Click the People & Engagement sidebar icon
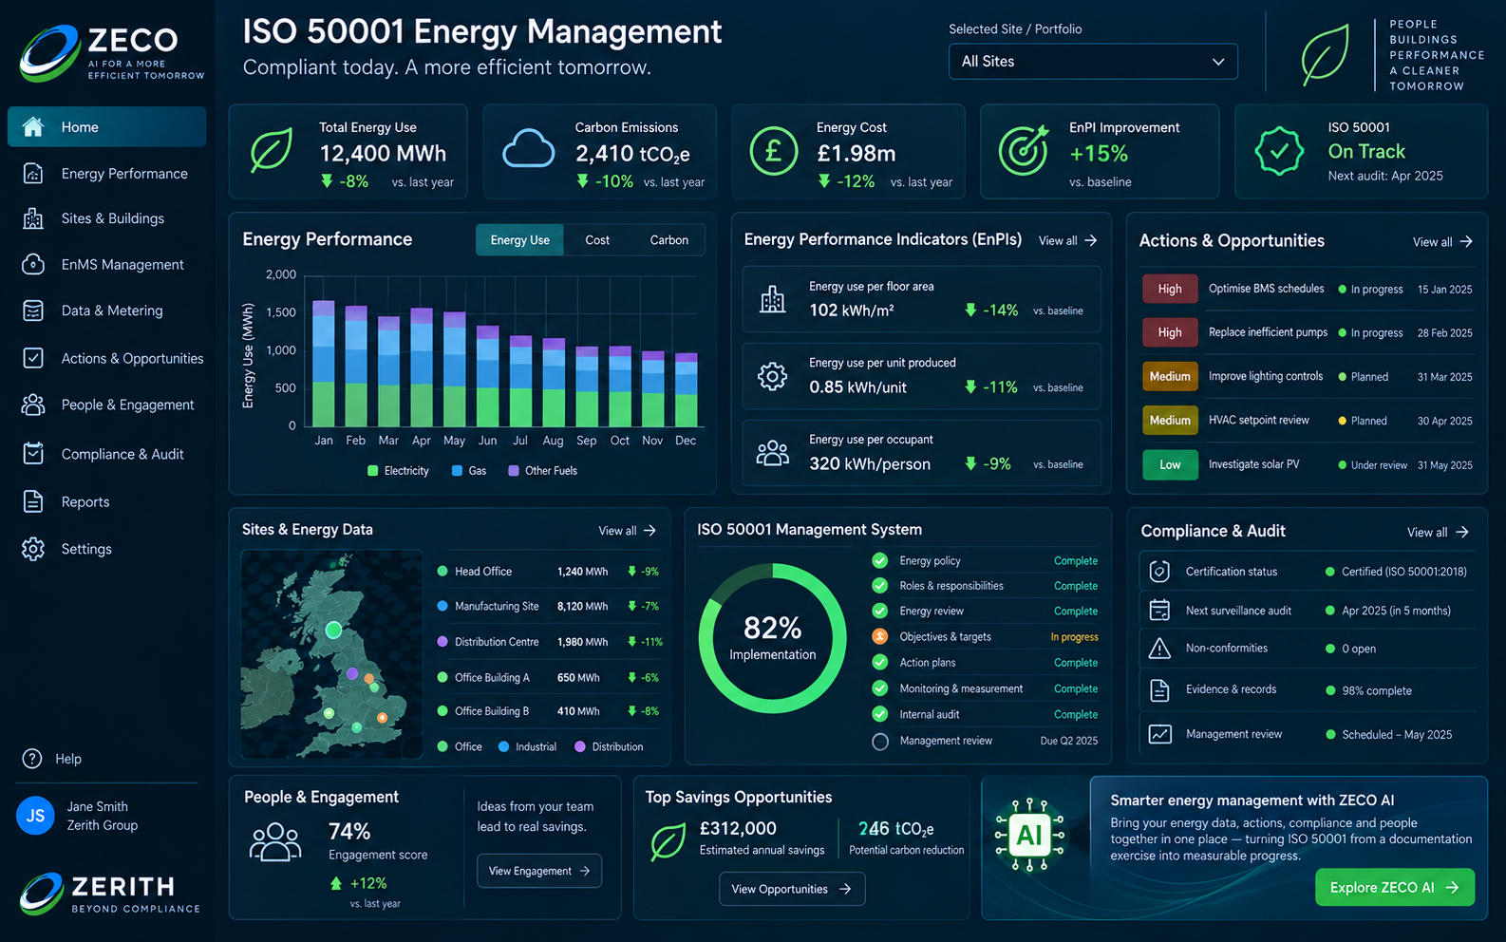The image size is (1506, 942). pos(33,405)
